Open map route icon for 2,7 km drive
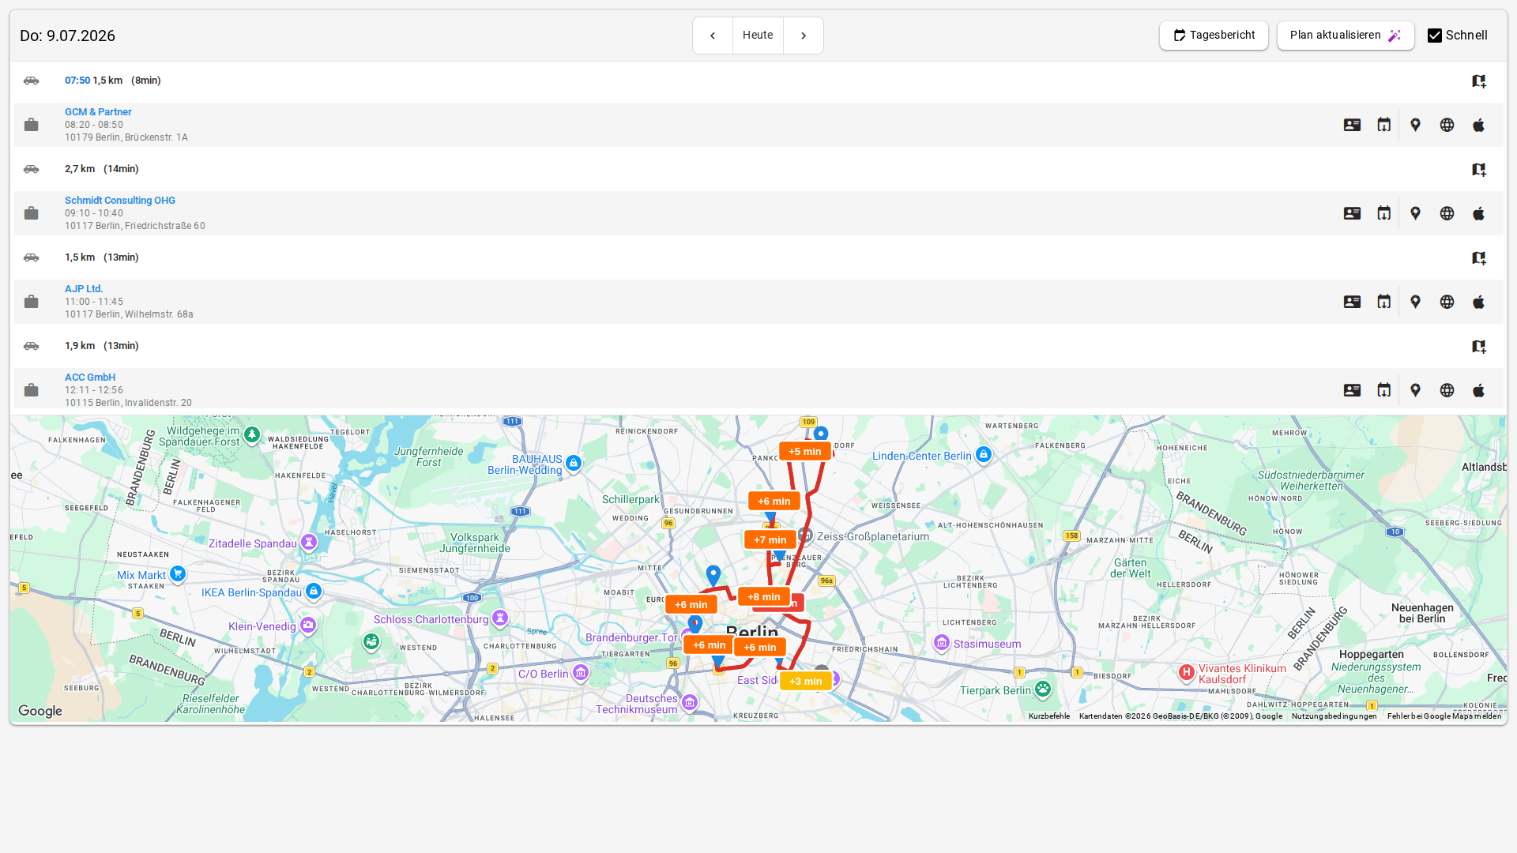 point(1479,169)
